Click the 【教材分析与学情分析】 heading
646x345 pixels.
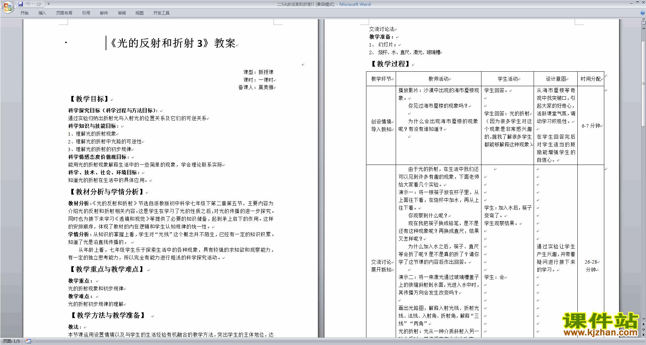107,192
